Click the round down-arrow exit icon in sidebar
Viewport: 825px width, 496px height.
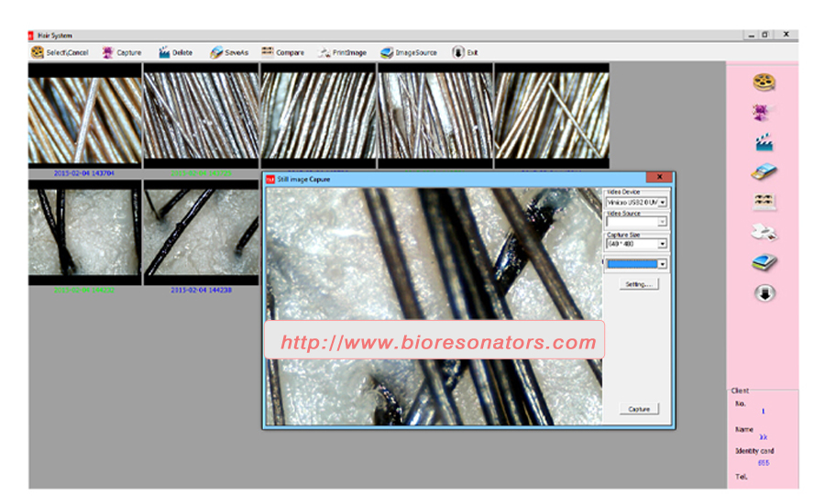point(765,293)
